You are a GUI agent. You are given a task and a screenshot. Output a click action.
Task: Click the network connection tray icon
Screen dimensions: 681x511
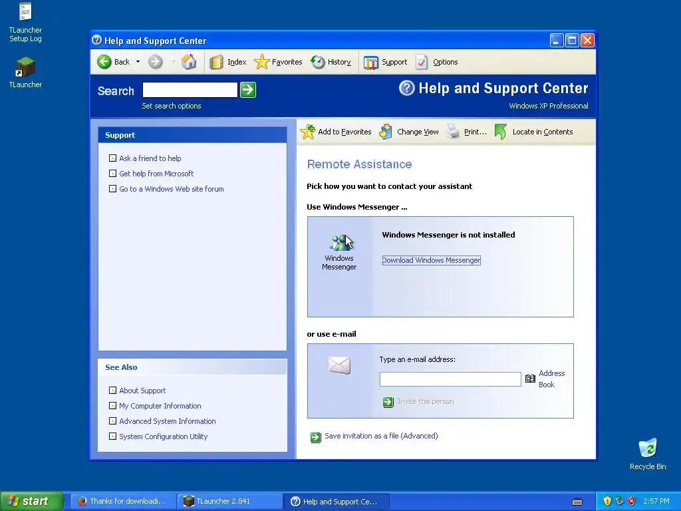(619, 501)
